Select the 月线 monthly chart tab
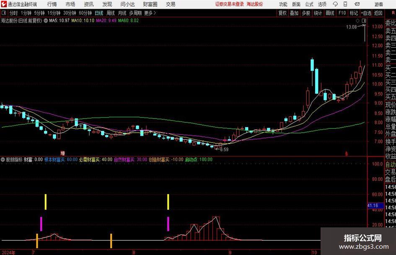 tap(122, 13)
